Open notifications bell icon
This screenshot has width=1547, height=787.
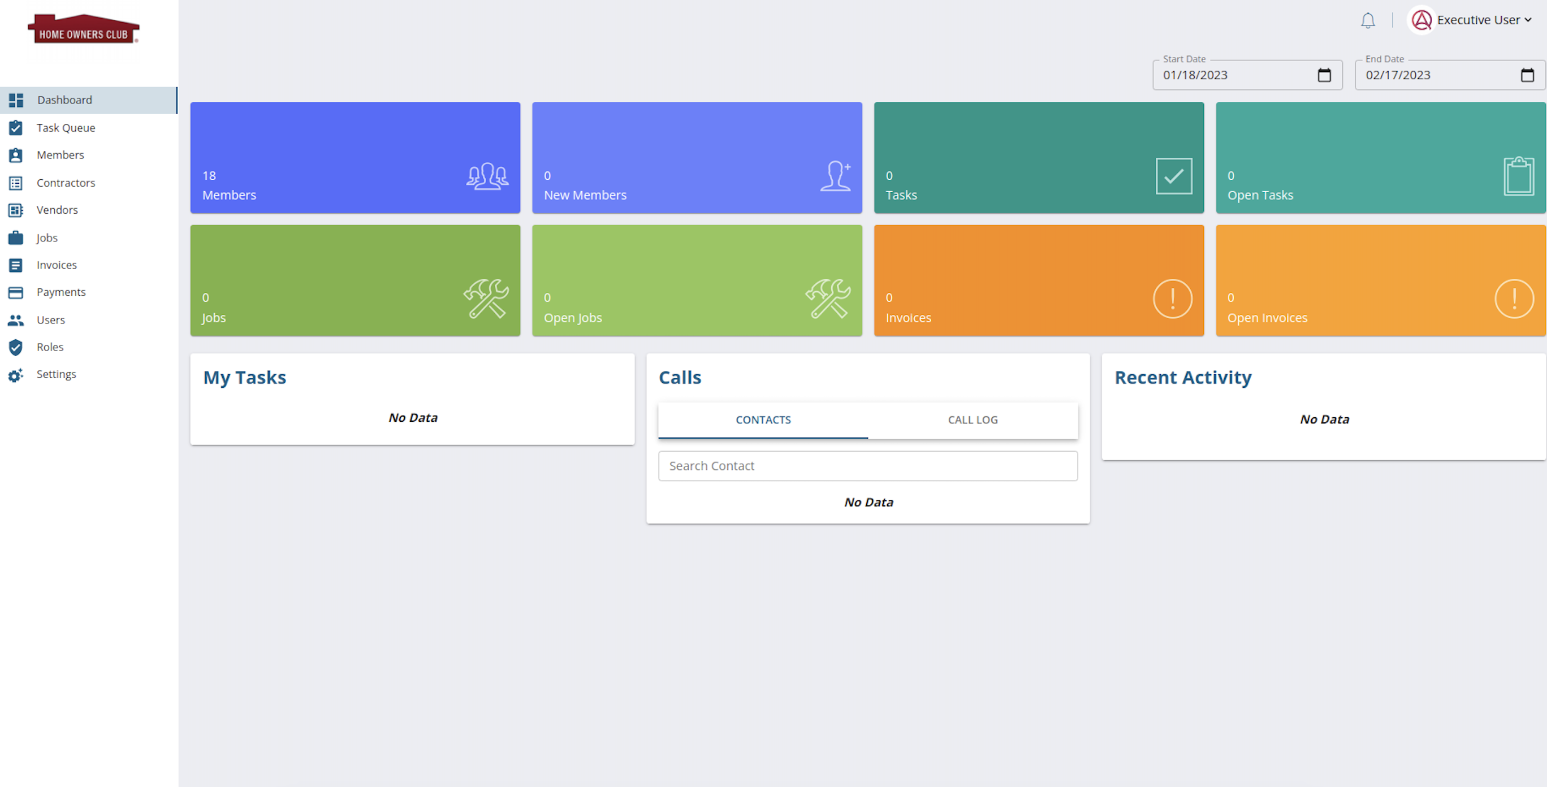[x=1367, y=20]
